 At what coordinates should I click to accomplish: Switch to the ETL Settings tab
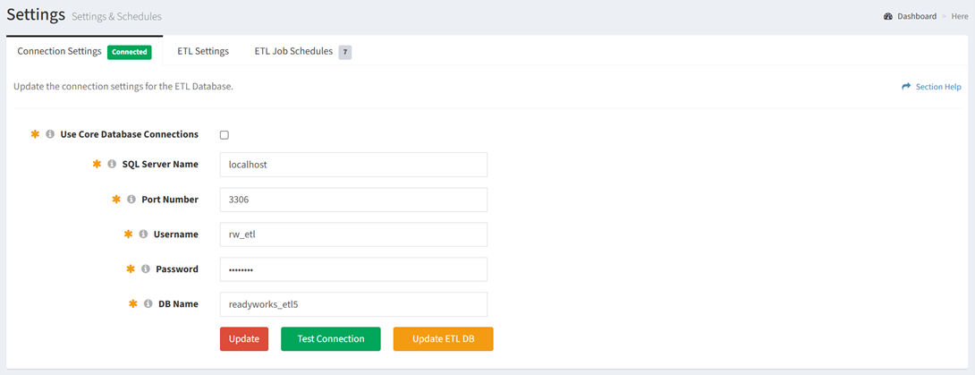tap(203, 52)
